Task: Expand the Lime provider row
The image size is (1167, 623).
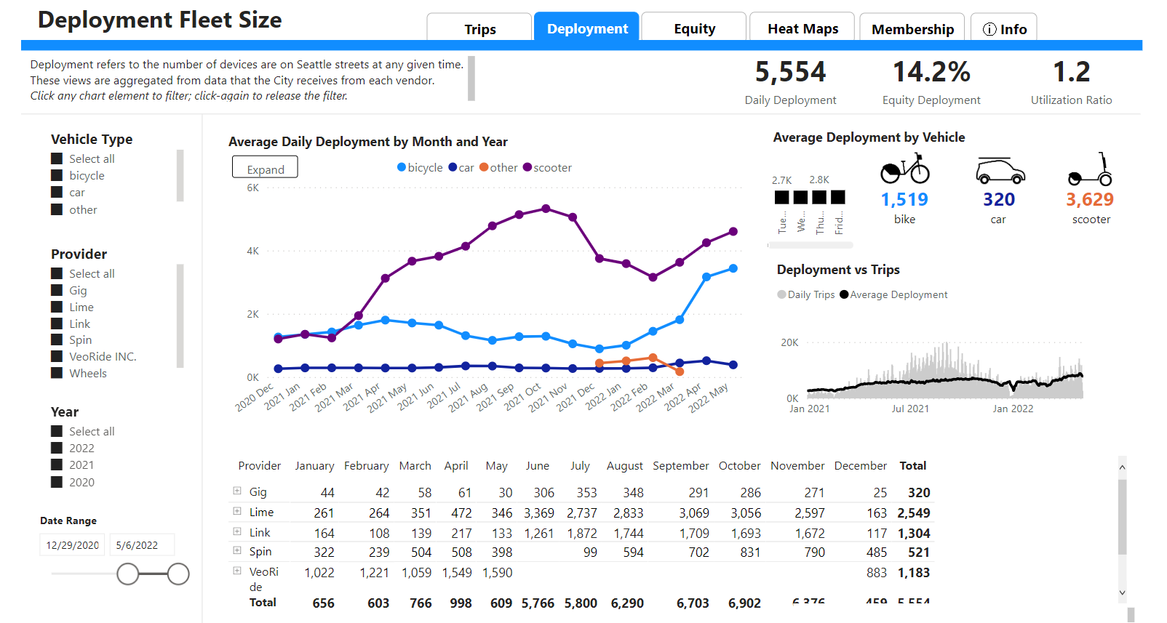Action: [x=237, y=512]
